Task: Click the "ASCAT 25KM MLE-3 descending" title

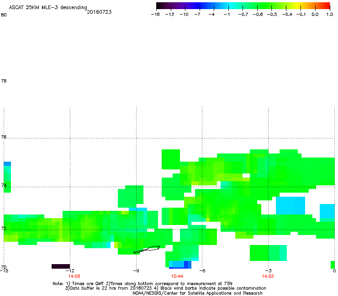Action: coord(48,7)
